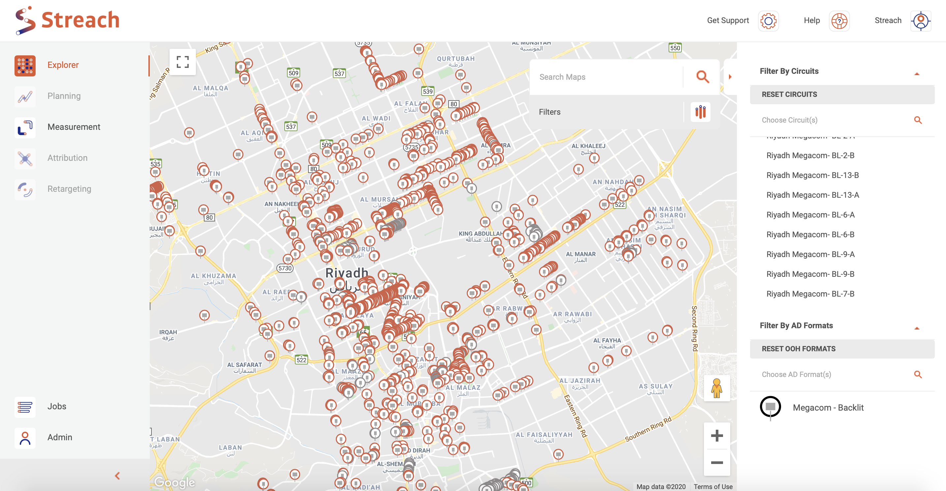Select Riyadh Megacom- BL-2-B circuit
The image size is (946, 491).
[x=810, y=156]
